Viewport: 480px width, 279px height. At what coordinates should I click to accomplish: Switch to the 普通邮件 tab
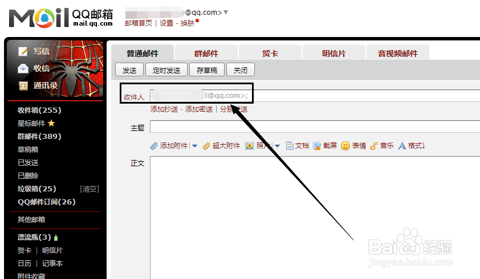[143, 54]
